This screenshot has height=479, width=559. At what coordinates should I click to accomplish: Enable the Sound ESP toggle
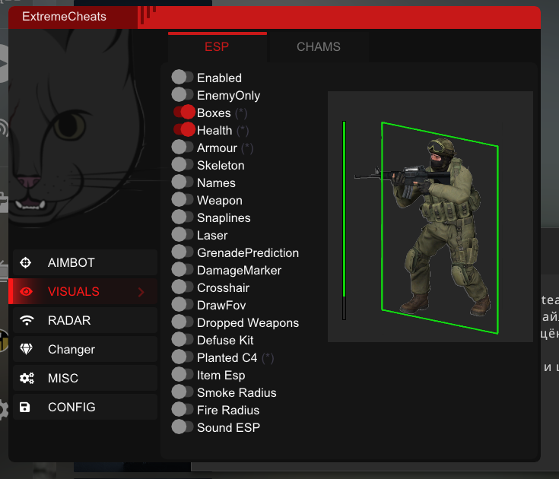pyautogui.click(x=183, y=427)
